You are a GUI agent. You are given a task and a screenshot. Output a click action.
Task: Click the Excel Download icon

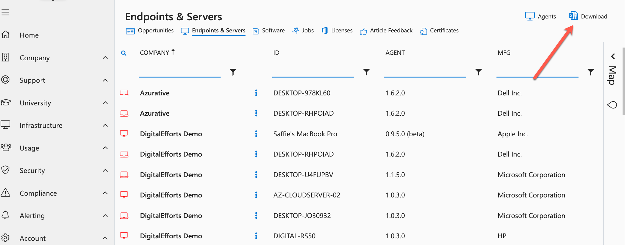click(x=573, y=16)
